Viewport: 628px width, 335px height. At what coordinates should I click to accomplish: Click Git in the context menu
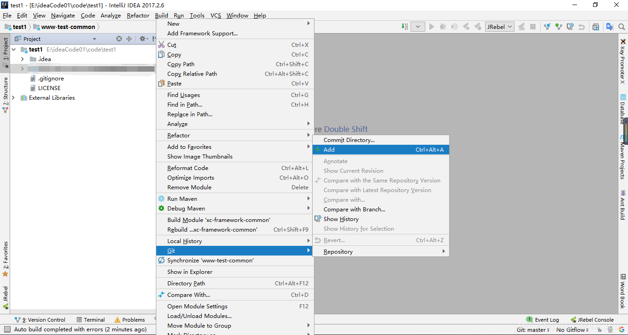click(235, 250)
